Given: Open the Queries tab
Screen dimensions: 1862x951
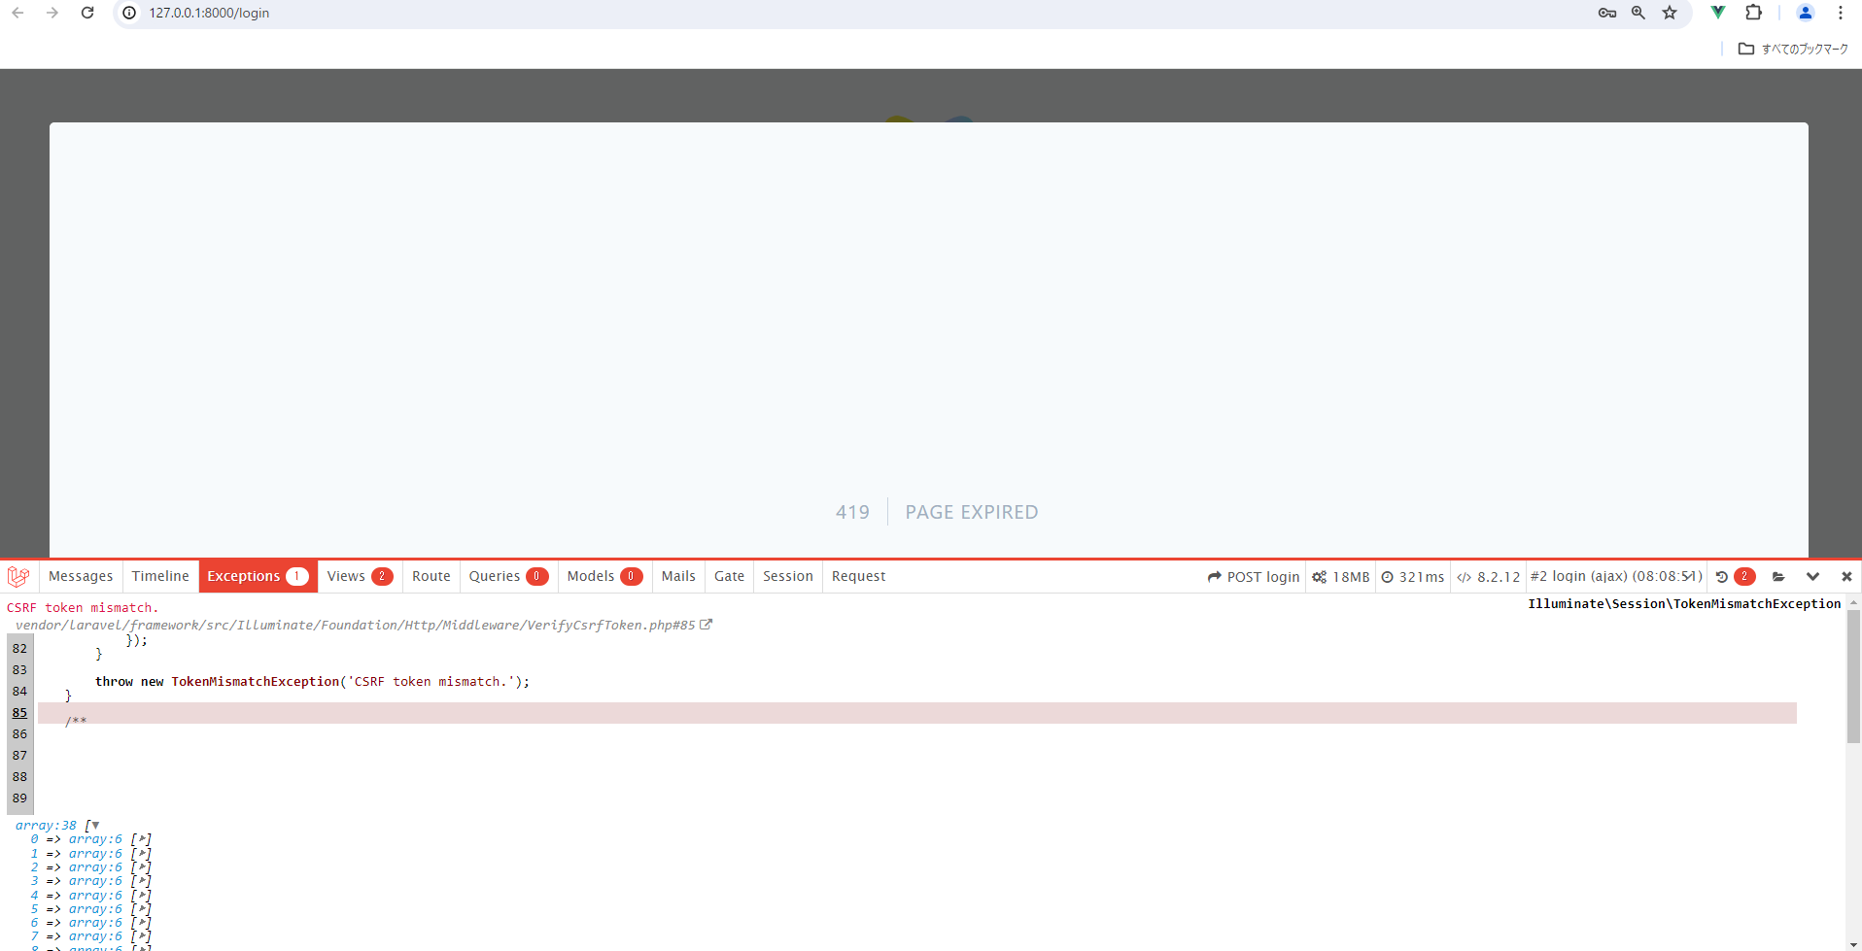Looking at the screenshot, I should [x=508, y=576].
